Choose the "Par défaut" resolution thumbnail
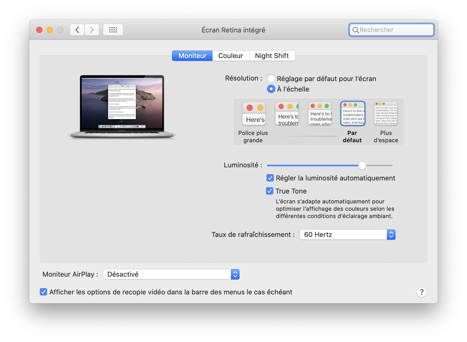 click(352, 114)
